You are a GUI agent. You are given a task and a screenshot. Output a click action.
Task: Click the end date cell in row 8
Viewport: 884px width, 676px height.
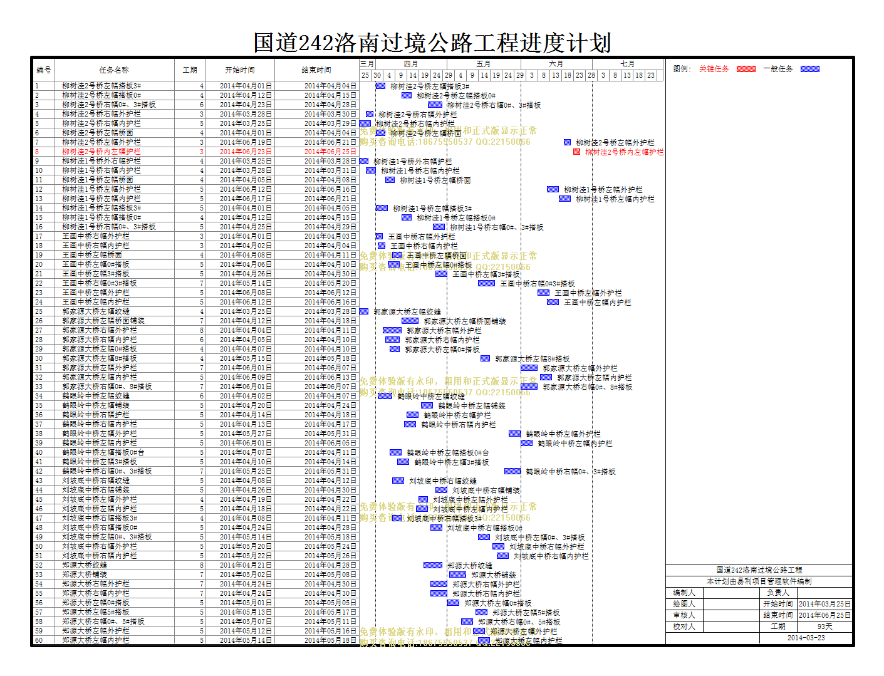[x=316, y=152]
